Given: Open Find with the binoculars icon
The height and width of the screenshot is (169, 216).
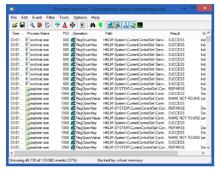Looking at the screenshot, I should (93, 25).
